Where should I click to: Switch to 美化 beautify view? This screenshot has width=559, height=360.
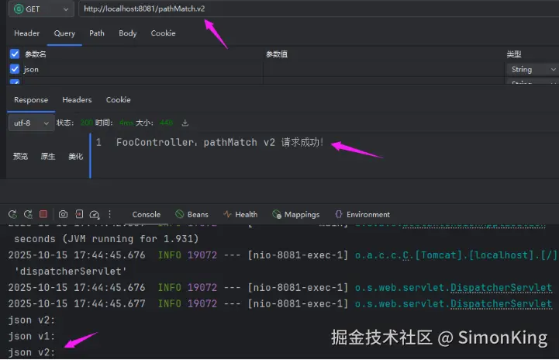[75, 156]
